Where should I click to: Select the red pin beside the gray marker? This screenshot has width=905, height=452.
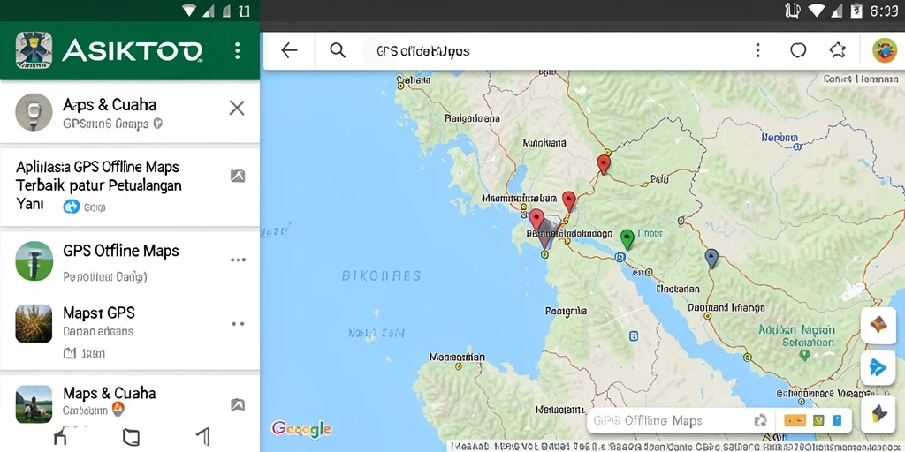point(536,219)
